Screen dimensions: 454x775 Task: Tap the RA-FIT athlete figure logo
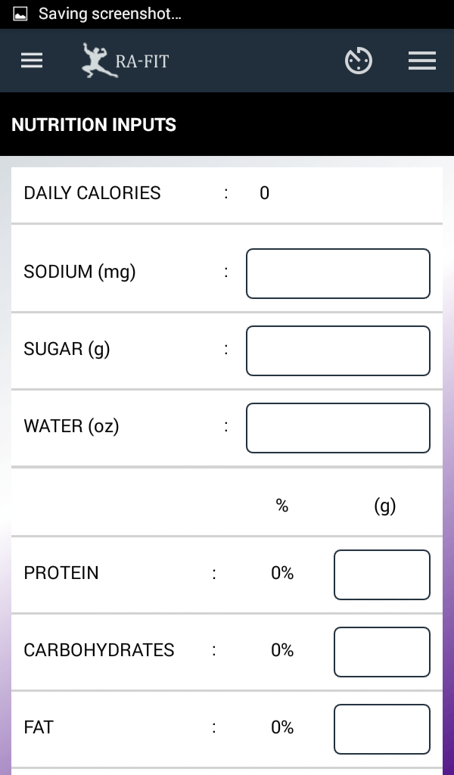point(97,61)
